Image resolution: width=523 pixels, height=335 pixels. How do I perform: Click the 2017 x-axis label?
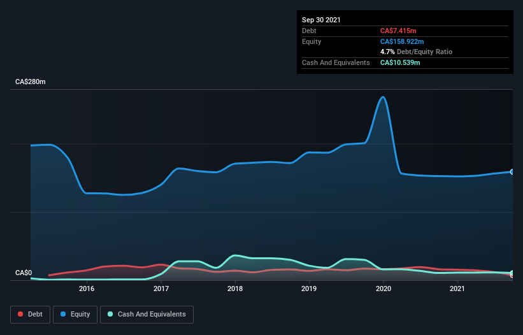(x=161, y=289)
